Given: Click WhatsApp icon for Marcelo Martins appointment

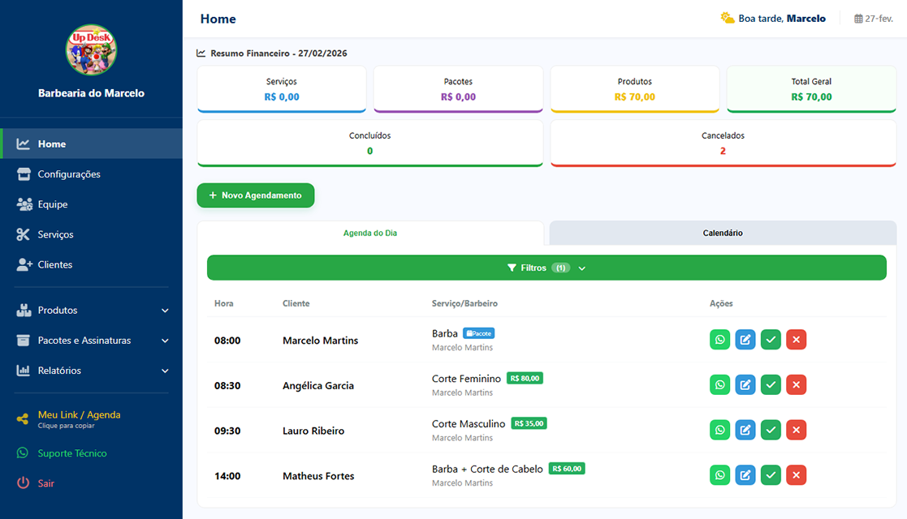Looking at the screenshot, I should pos(719,340).
